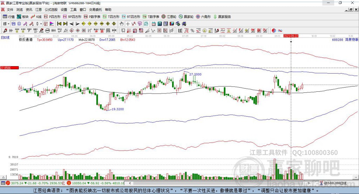Open the 江恩 menu
Viewport: 359px width, 194px height.
(39, 9)
